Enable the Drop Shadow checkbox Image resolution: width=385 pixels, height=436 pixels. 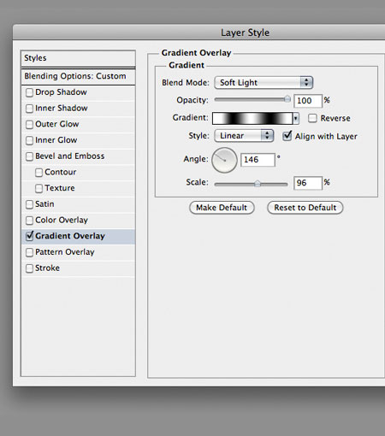coord(29,93)
